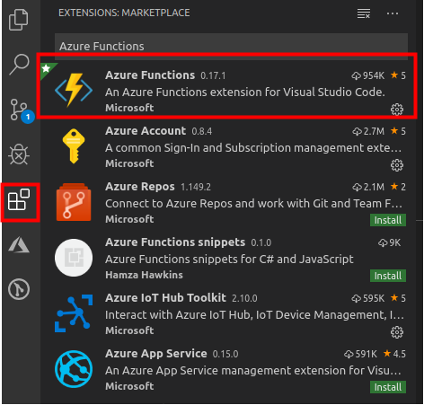Open manage gear for Azure Account extension
This screenshot has height=405, width=424.
pyautogui.click(x=397, y=165)
